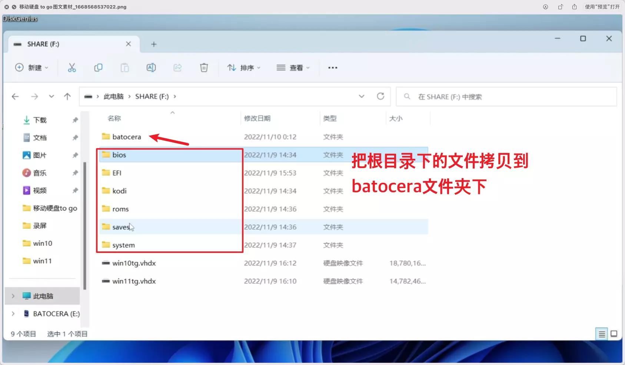Select the Cut icon in the toolbar
This screenshot has width=625, height=365.
coord(72,67)
